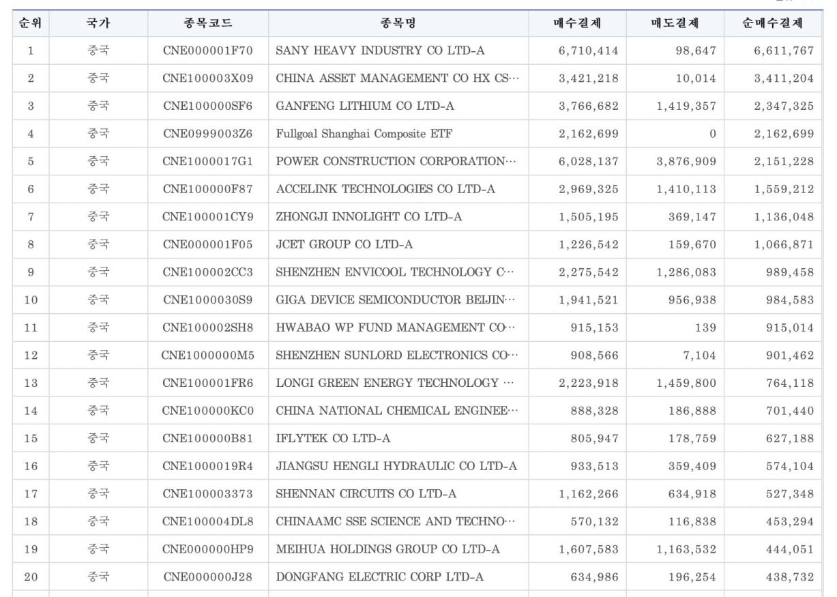The width and height of the screenshot is (837, 597).
Task: Select code CNE100001CY9
Action: tap(208, 216)
